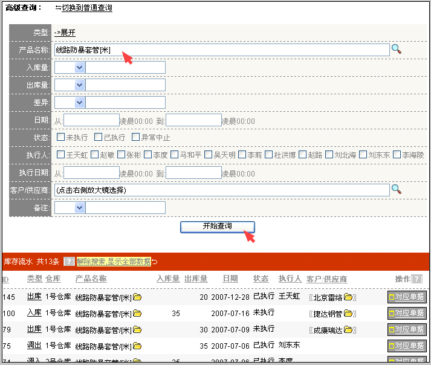
Task: Open the folder icon beside 成康瑞达
Action: 348,331
